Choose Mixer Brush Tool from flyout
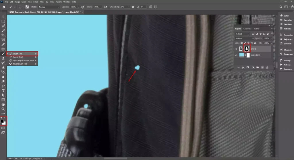This screenshot has height=160, width=294. point(22,64)
